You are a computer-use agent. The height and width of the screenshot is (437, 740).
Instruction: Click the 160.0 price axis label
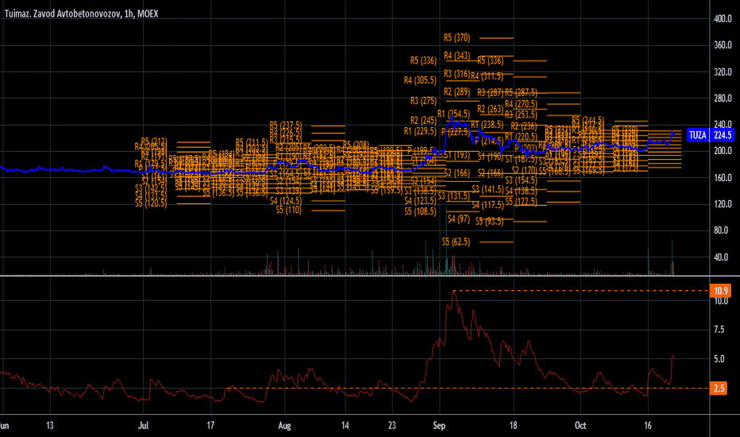pyautogui.click(x=723, y=178)
